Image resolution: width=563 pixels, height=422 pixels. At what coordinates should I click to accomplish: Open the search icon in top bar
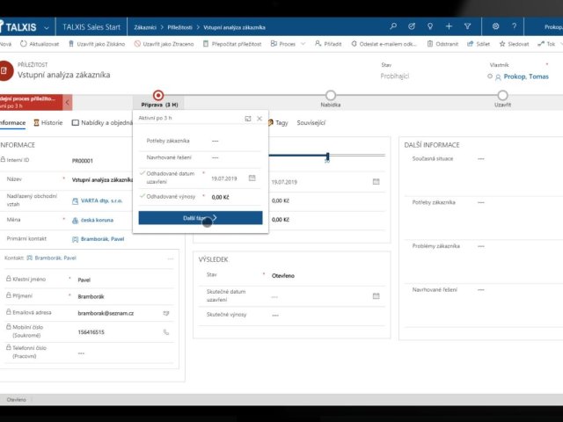point(392,26)
